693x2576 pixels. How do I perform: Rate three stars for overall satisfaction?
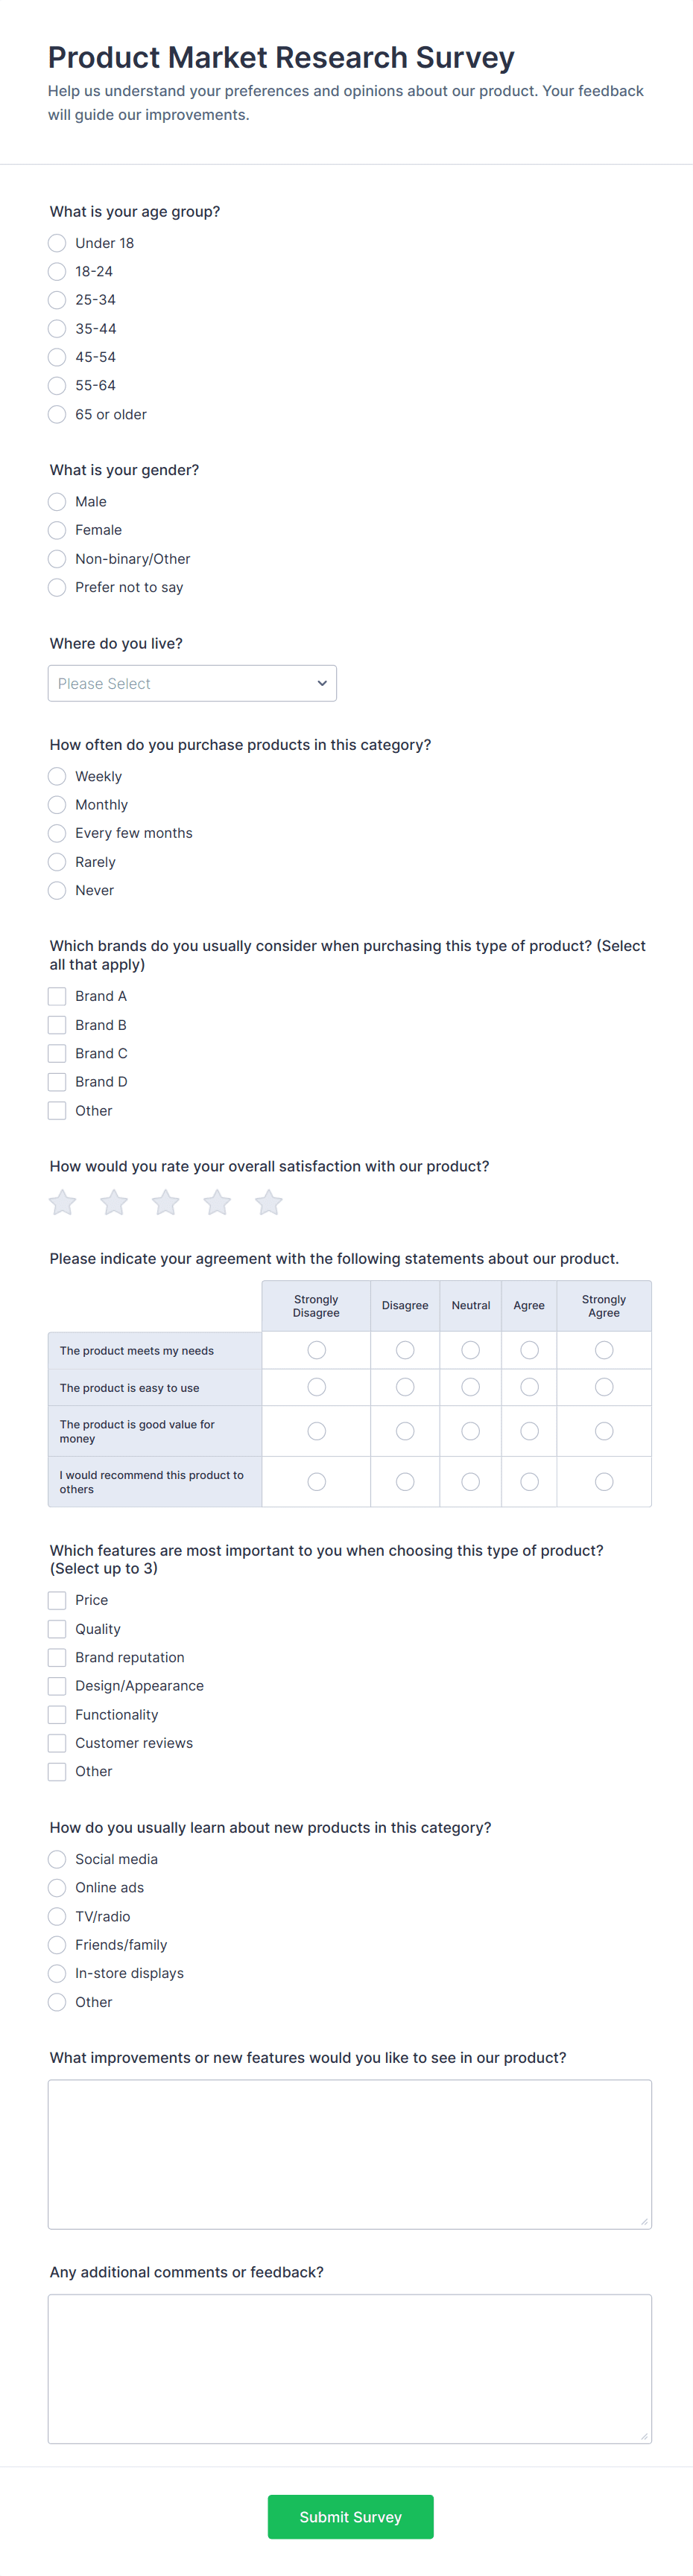tap(165, 1202)
